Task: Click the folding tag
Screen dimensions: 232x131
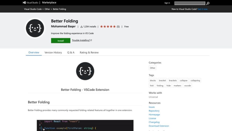Action: click(160, 86)
